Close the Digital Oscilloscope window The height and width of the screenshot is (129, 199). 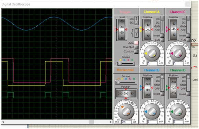pos(188,4)
